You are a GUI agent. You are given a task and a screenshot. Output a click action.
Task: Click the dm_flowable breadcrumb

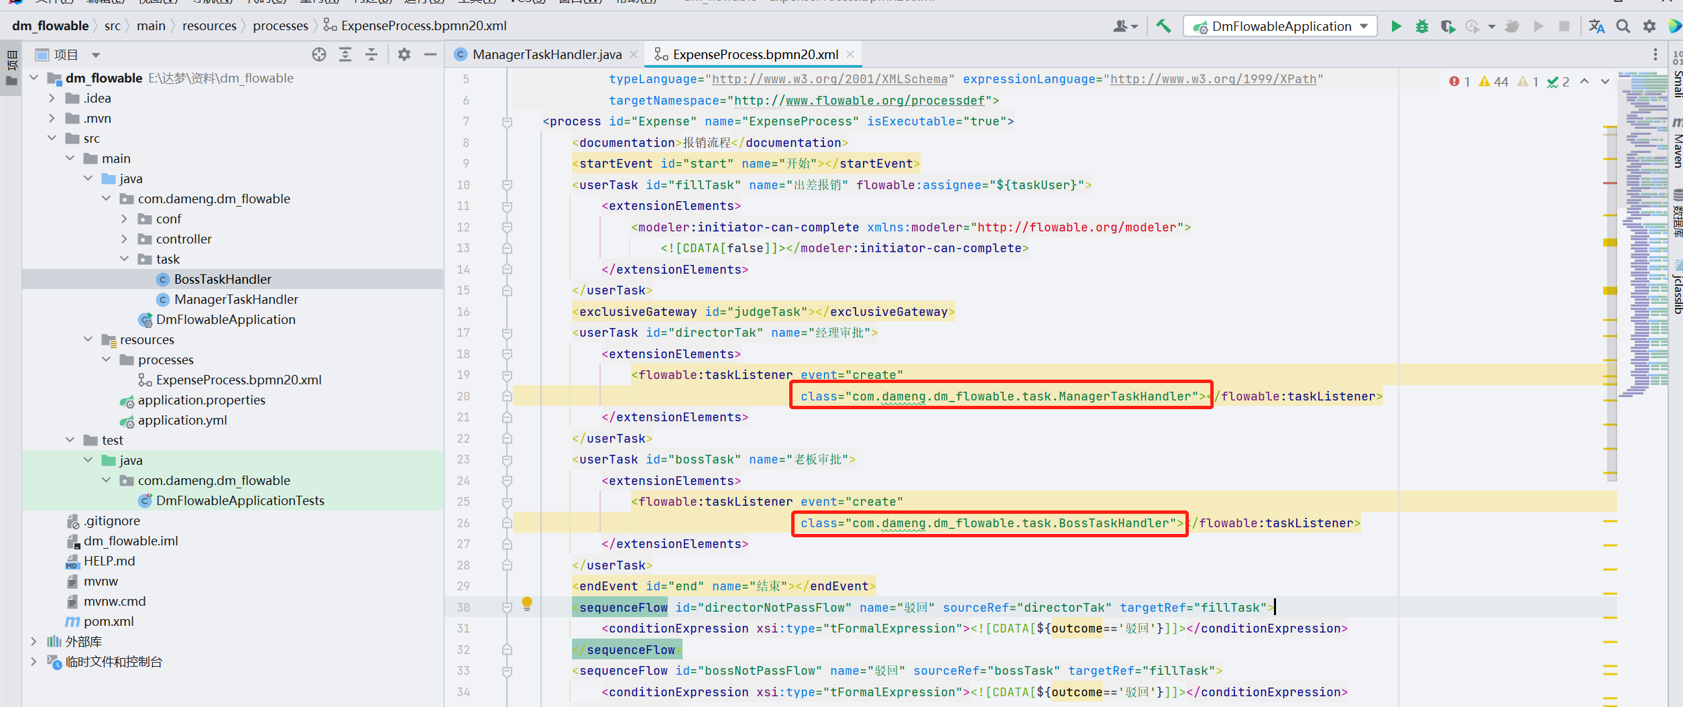click(50, 26)
